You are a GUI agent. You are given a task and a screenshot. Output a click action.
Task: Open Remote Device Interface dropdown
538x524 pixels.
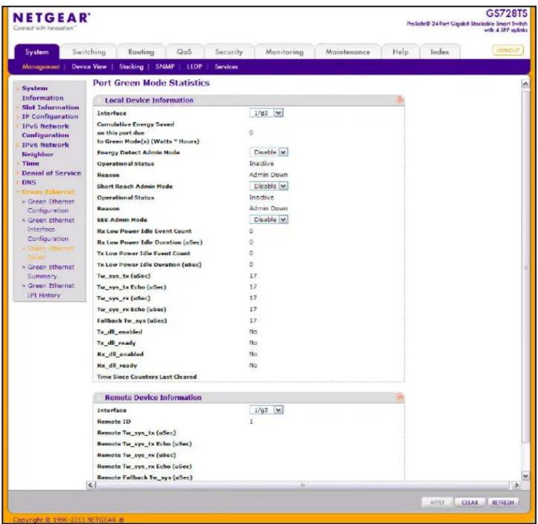pyautogui.click(x=267, y=410)
